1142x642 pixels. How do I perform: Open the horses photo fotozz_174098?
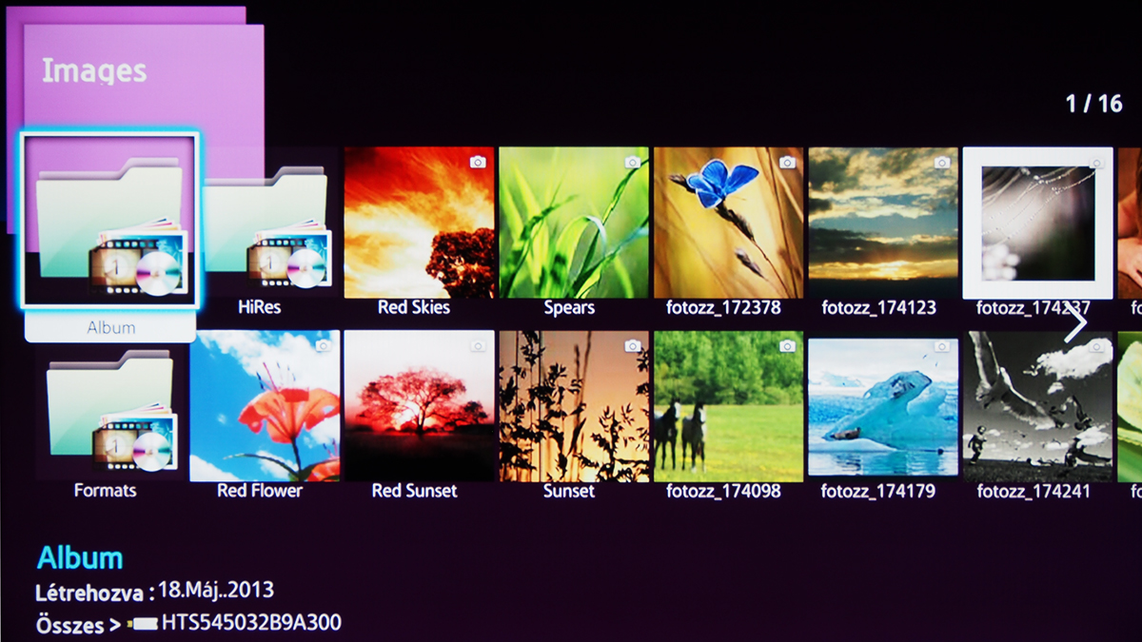point(728,406)
